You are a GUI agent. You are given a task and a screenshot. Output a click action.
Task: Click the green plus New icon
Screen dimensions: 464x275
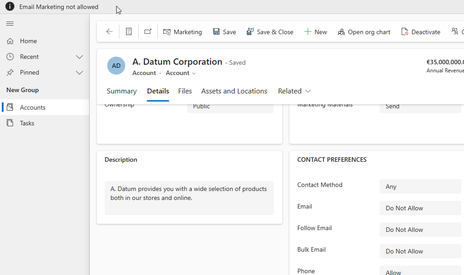308,32
